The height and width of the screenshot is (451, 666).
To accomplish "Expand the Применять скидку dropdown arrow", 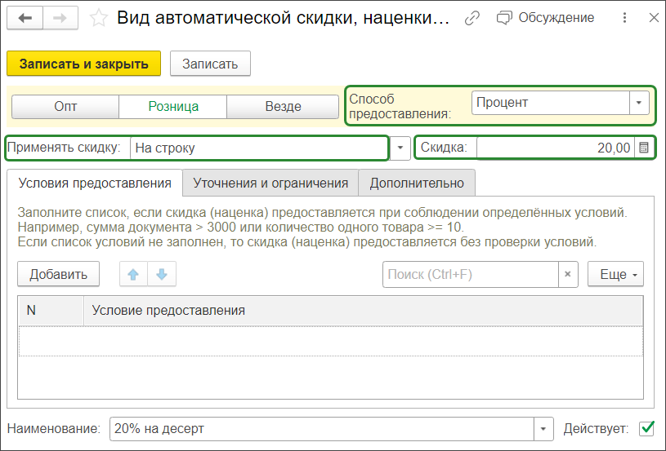I will [x=400, y=148].
